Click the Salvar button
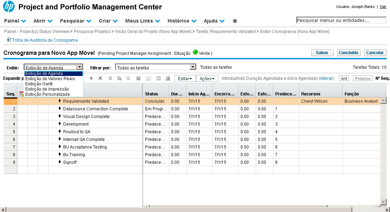 tap(322, 53)
